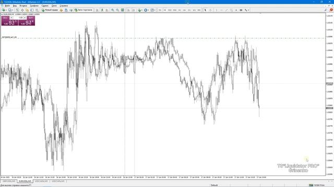Expand the Templates dropdown arrow
Image resolution: width=334 pixels, height=187 pixels.
click(x=155, y=10)
